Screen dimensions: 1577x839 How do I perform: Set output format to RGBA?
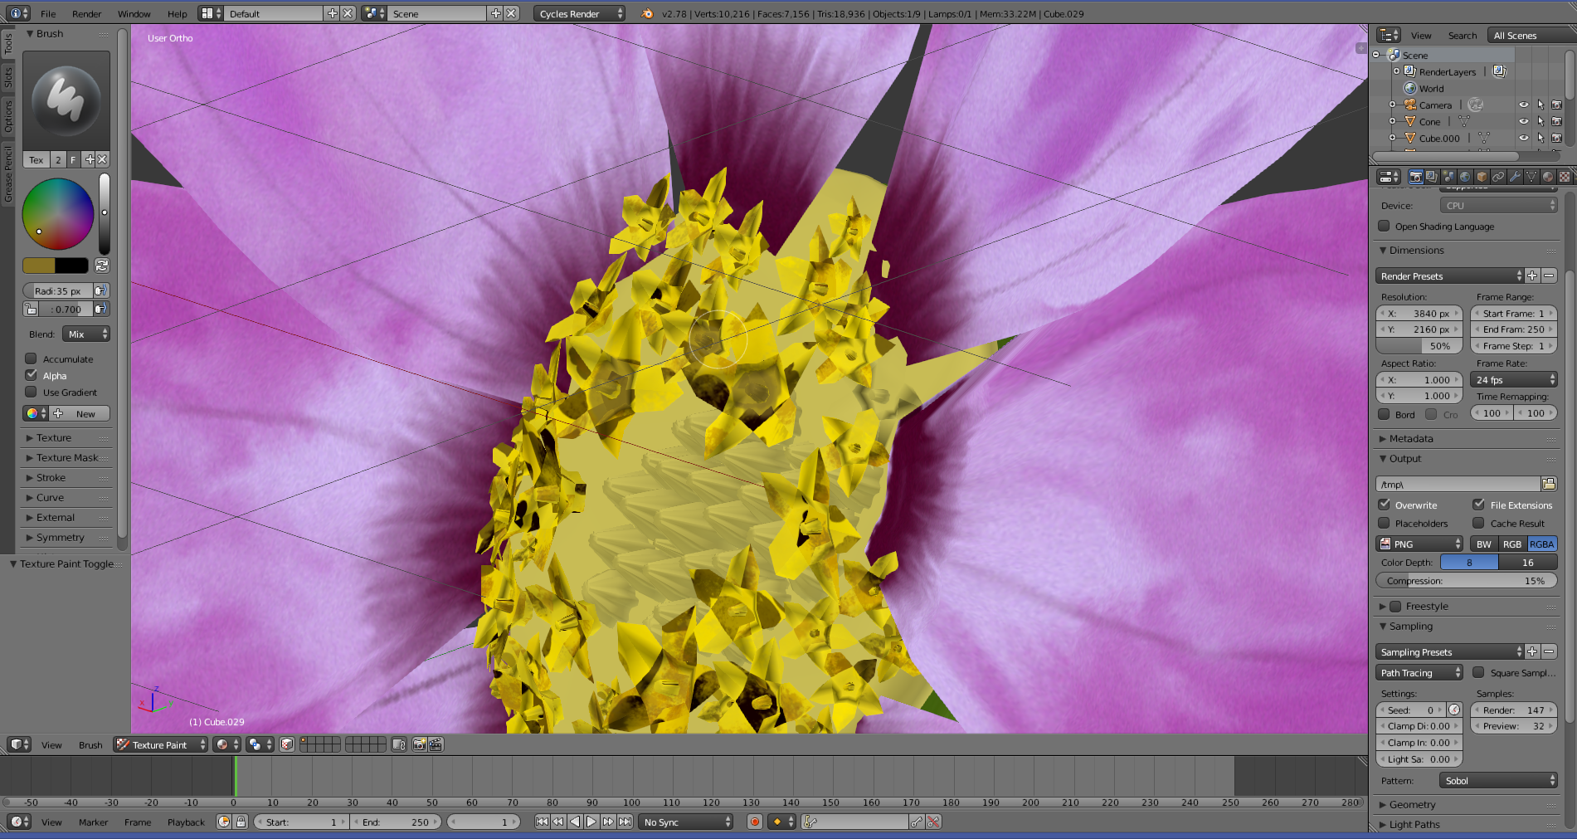[x=1540, y=544]
